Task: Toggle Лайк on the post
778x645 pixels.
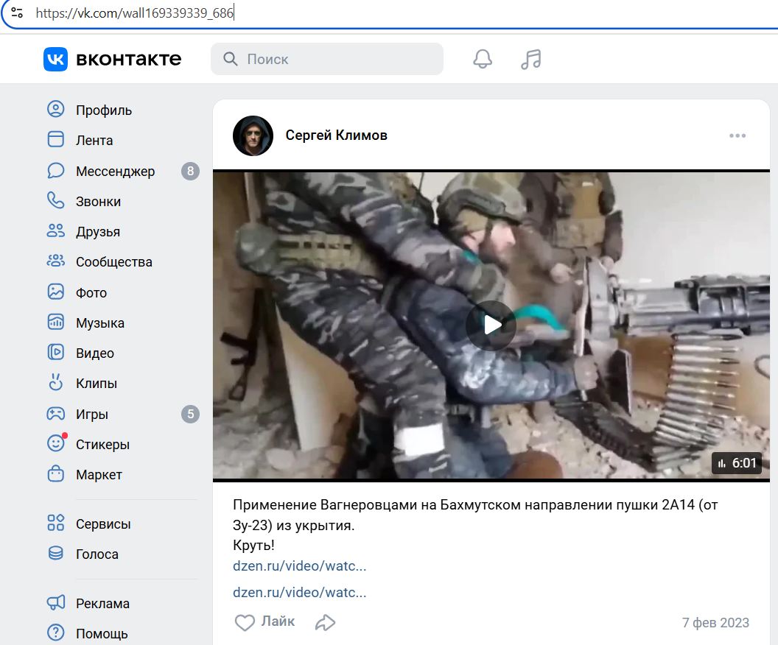Action: click(x=264, y=622)
